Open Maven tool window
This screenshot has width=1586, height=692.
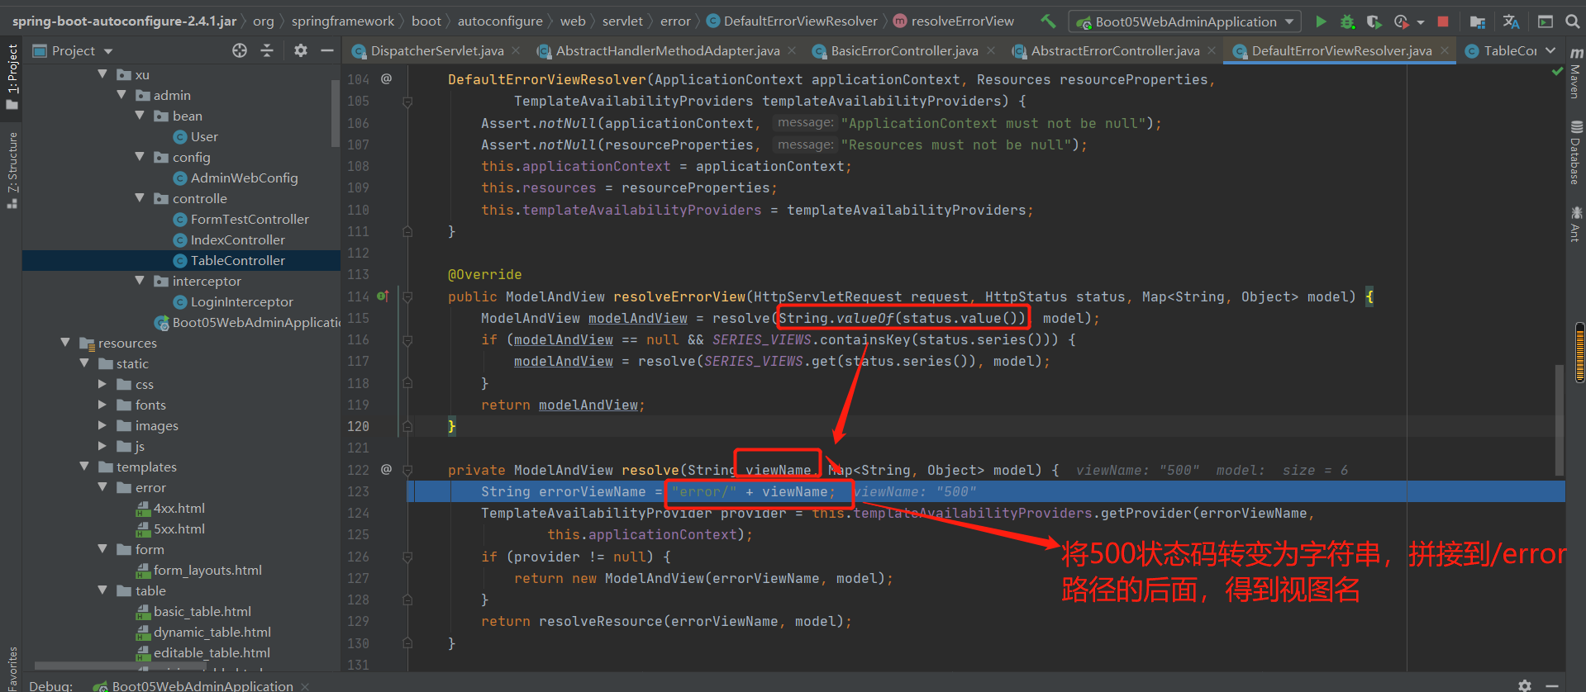(1576, 73)
